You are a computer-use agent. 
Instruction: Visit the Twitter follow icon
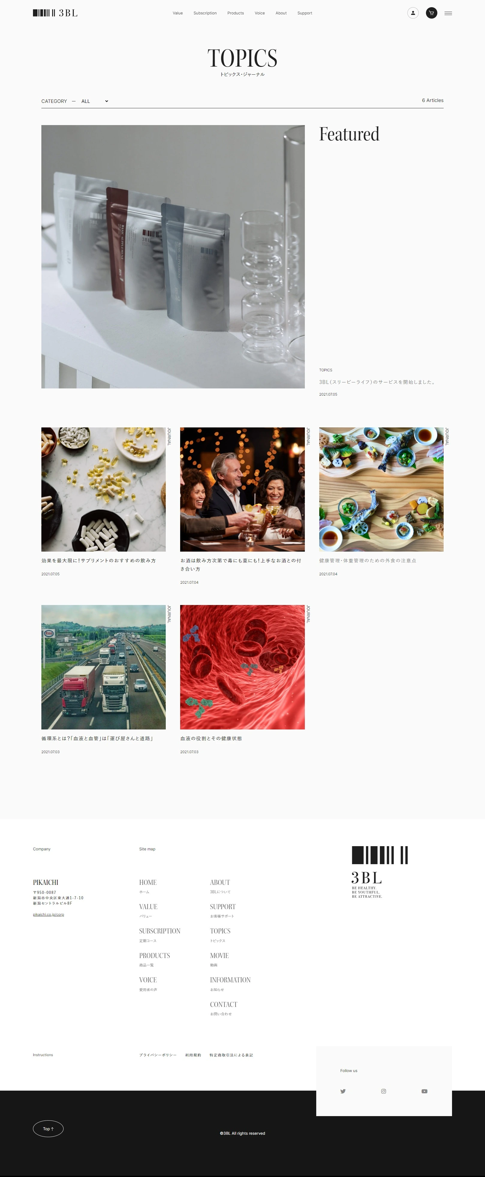coord(343,1091)
